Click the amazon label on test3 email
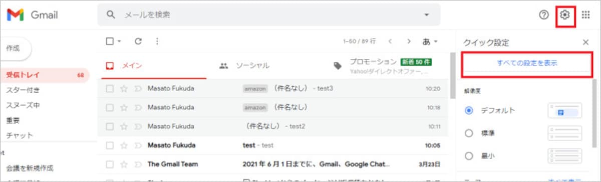This screenshot has height=182, width=601. (x=255, y=89)
